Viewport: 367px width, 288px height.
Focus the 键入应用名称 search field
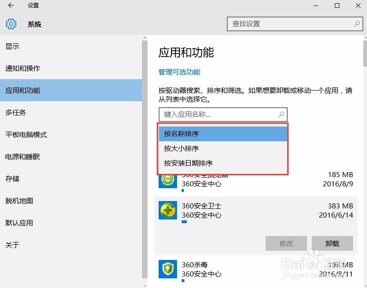223,115
